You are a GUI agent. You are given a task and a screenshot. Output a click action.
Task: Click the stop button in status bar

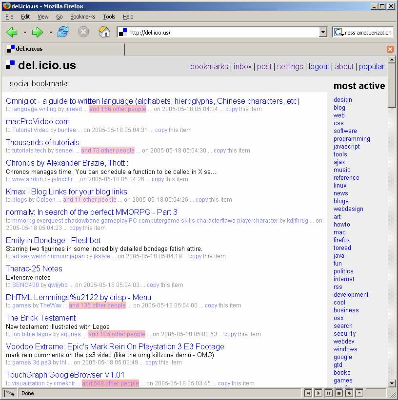coord(338,393)
